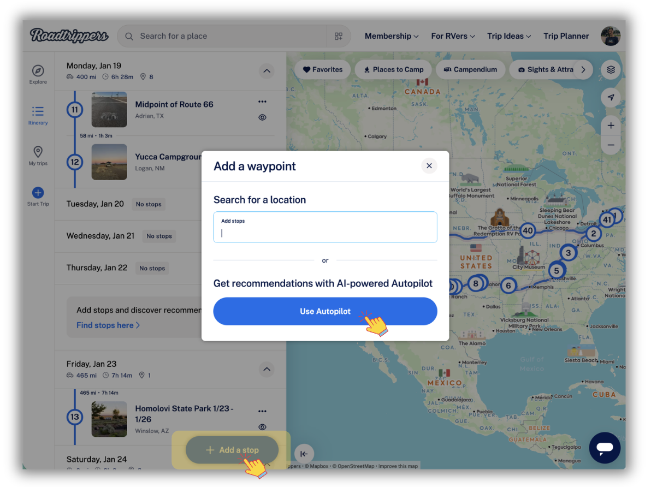
Task: Click Use Autopilot button
Action: (x=325, y=311)
